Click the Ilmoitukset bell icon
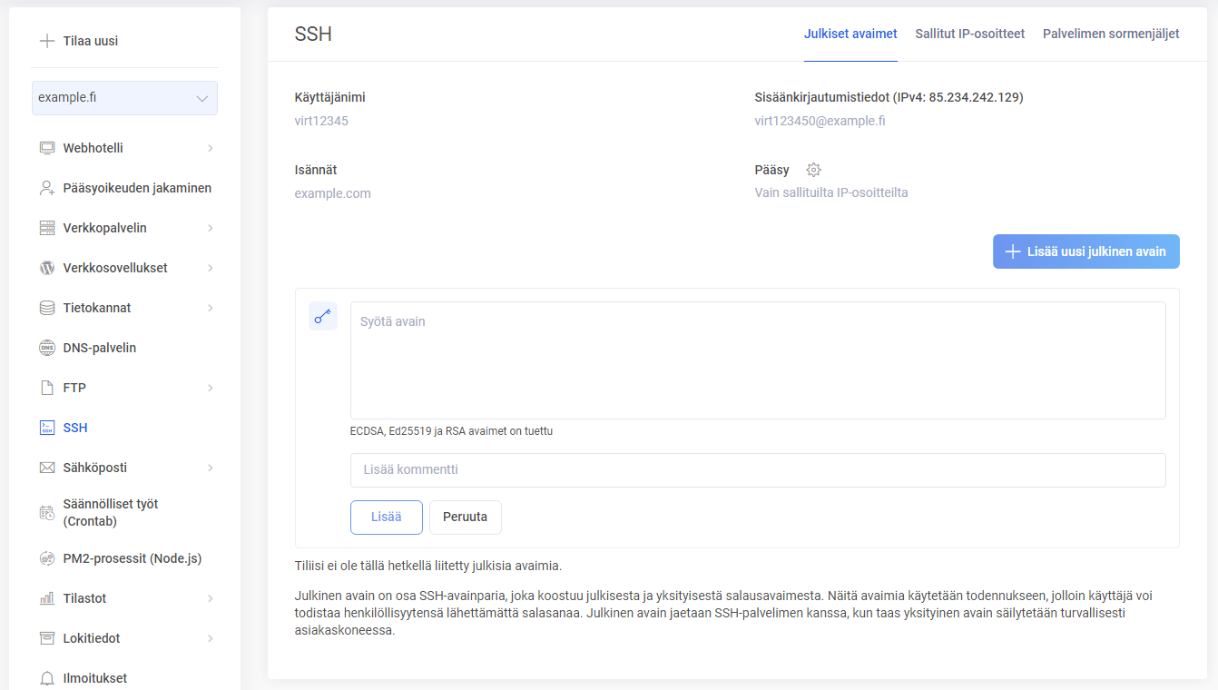The image size is (1218, 690). tap(47, 678)
